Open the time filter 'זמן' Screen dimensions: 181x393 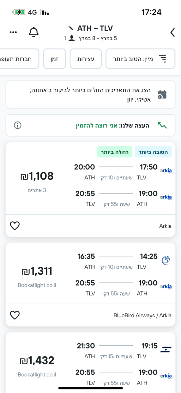(x=54, y=59)
